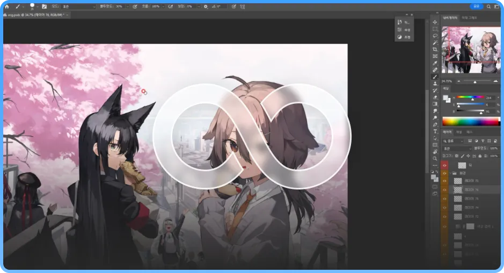
Task: Open the 흐름 100% dropdown arrow
Action: [x=163, y=6]
